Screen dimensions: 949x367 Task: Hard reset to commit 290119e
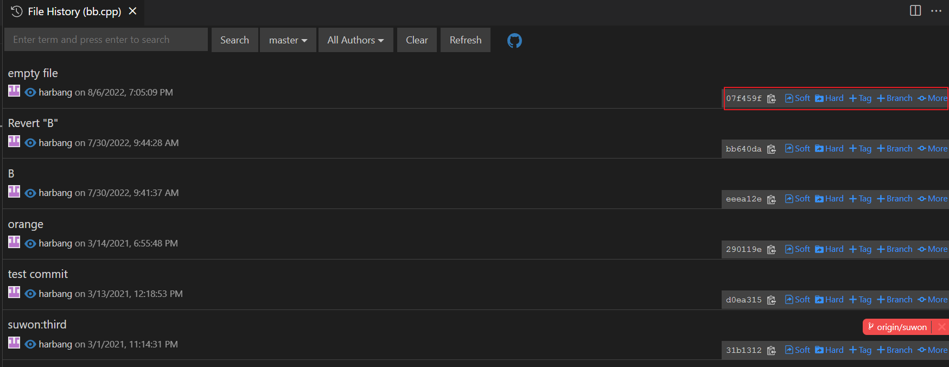[829, 249]
